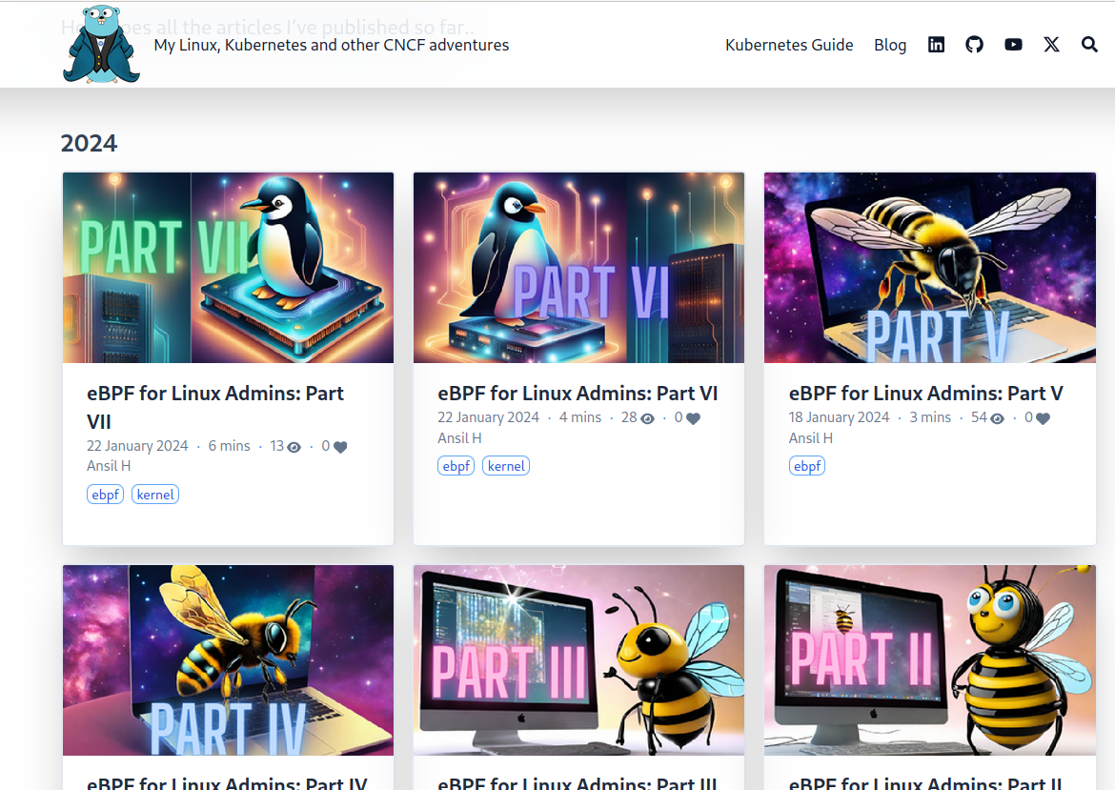Click the heart icon on Part VI card
Image resolution: width=1115 pixels, height=790 pixels.
[694, 418]
